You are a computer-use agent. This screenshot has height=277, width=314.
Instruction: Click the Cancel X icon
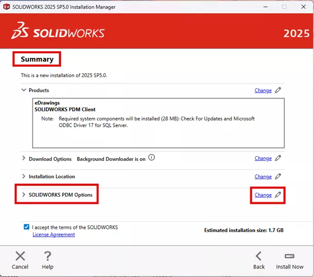(x=20, y=256)
